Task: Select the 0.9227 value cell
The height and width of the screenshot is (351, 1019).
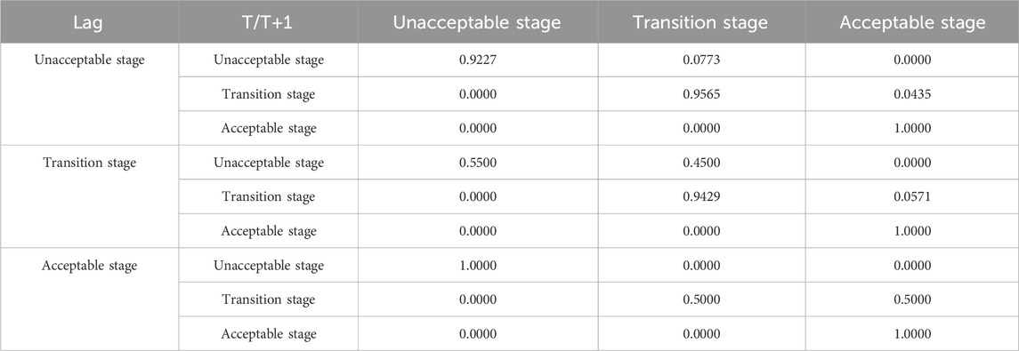Action: point(478,60)
